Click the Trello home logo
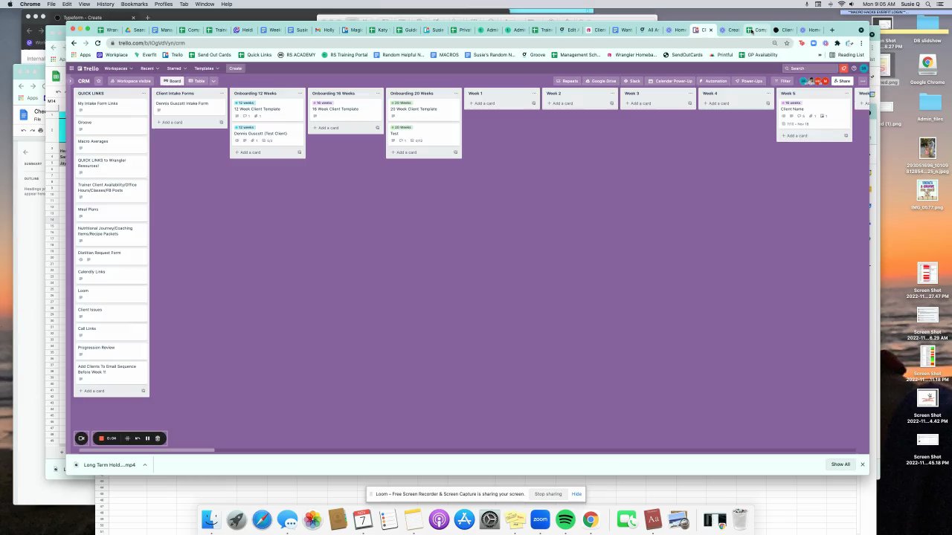 click(x=89, y=68)
